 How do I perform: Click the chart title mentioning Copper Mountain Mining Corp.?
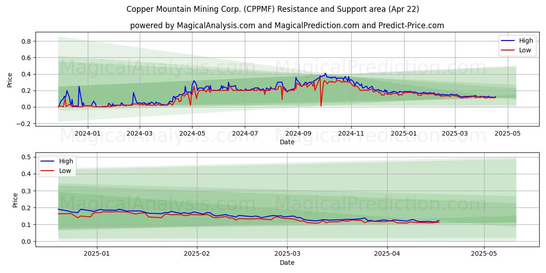273,9
